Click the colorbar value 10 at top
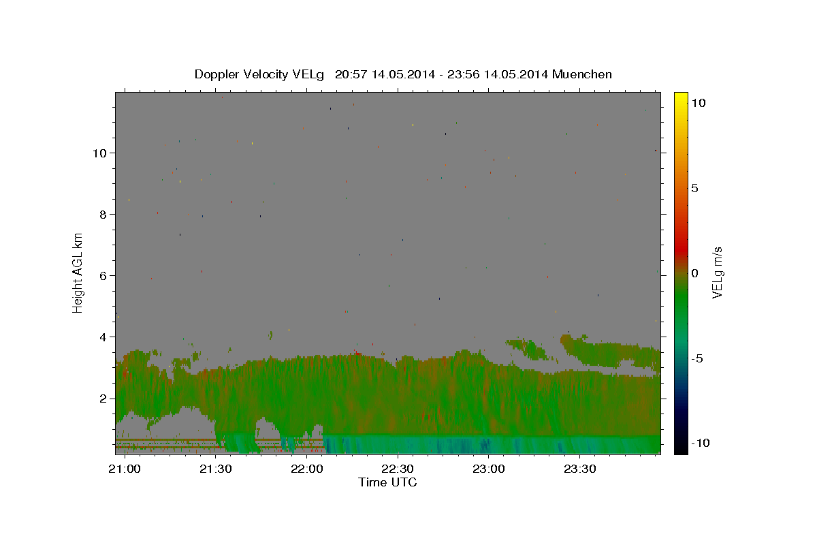 click(x=698, y=103)
